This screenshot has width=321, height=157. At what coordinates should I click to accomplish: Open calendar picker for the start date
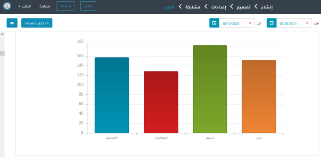pos(271,23)
